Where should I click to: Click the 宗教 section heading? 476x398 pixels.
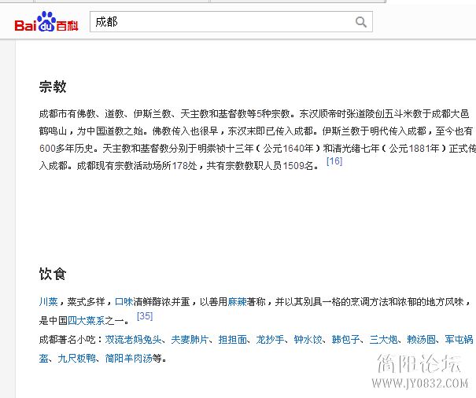[x=53, y=87]
